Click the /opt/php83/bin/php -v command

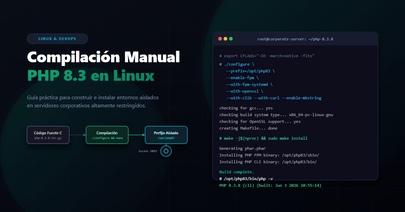point(246,179)
